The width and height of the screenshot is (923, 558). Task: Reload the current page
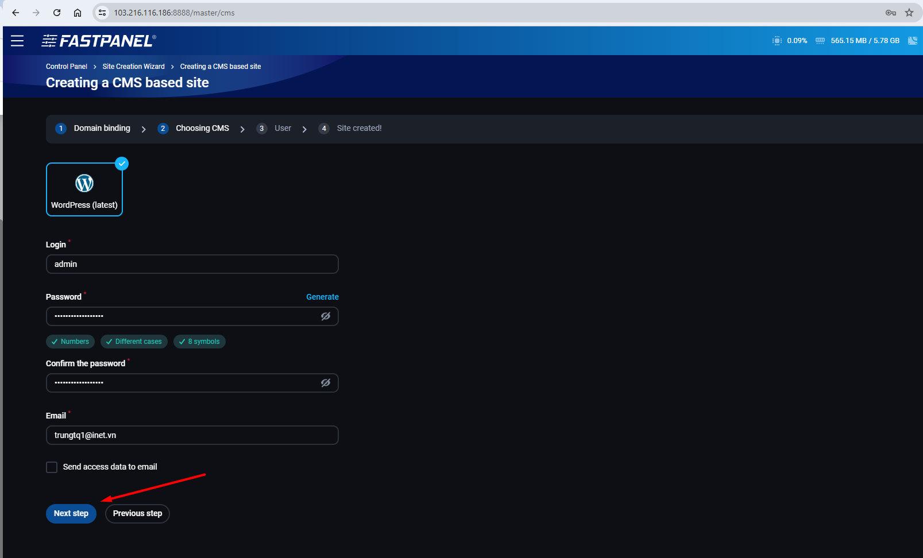click(x=57, y=13)
